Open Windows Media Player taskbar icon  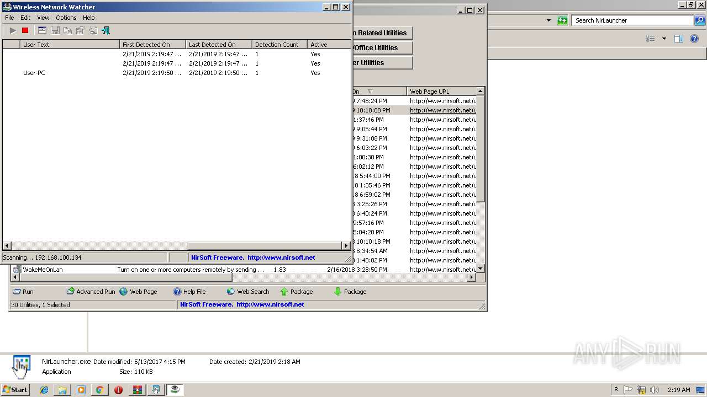pyautogui.click(x=81, y=390)
